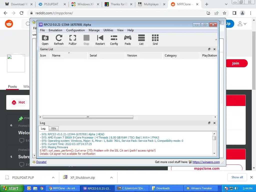Select the Posts tab on reddit
The image size is (256, 192).
click(12, 86)
